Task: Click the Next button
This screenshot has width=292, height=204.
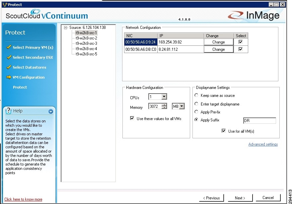Action: 240,198
